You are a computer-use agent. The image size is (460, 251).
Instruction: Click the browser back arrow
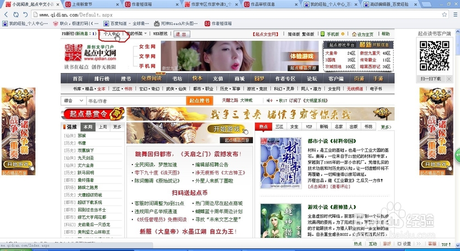pos(6,14)
